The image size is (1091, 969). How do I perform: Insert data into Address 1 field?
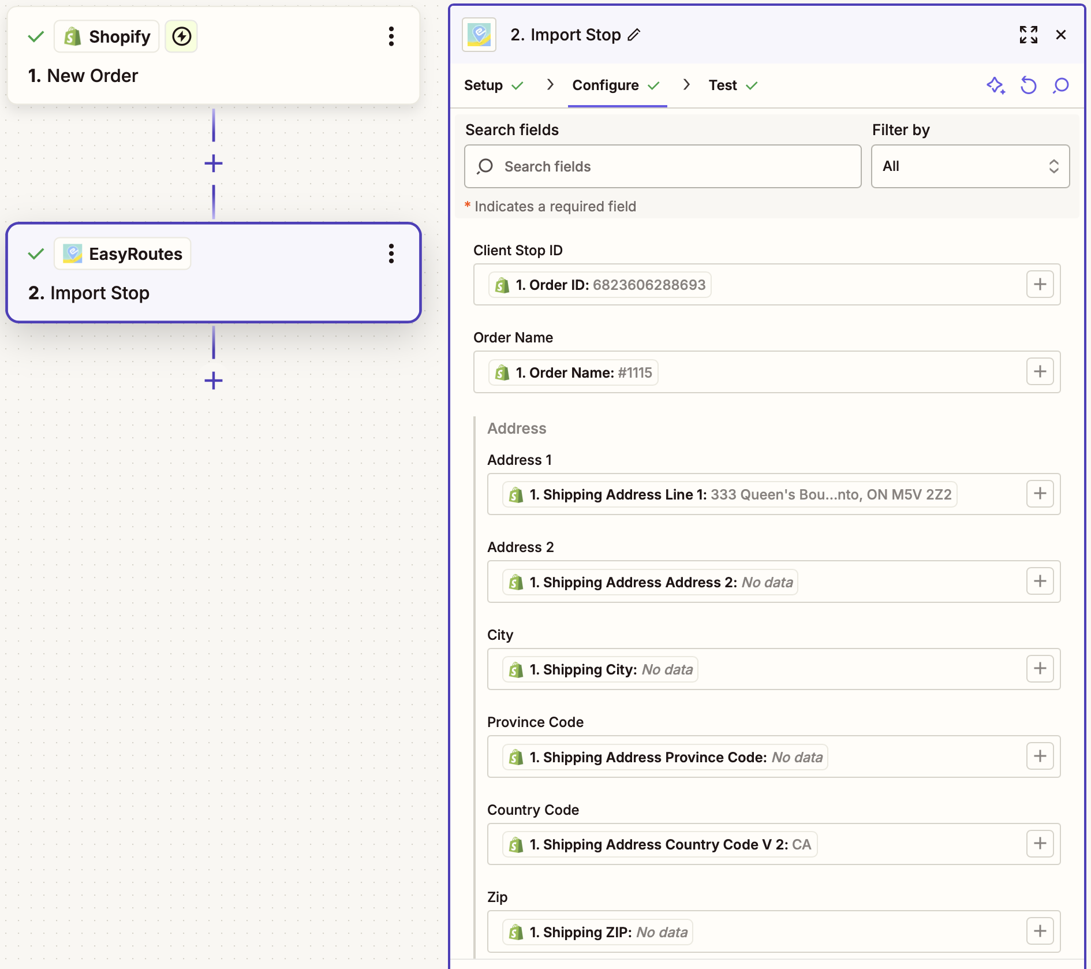pos(1040,494)
